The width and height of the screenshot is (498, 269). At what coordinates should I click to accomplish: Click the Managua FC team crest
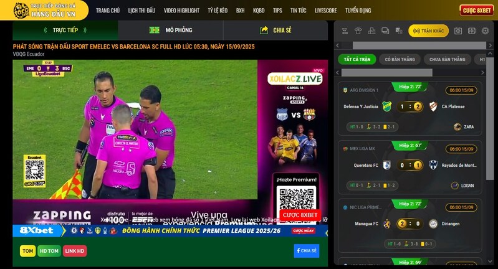[386, 224]
